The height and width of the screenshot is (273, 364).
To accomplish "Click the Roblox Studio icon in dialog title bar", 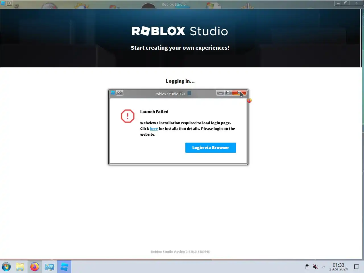I will (x=113, y=93).
